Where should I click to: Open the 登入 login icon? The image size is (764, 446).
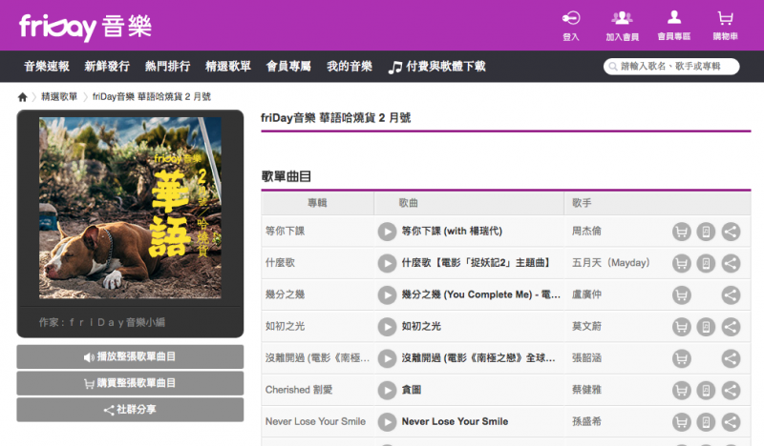point(570,26)
